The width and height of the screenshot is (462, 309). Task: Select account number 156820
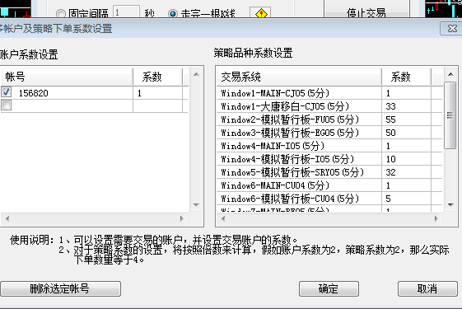pos(33,93)
